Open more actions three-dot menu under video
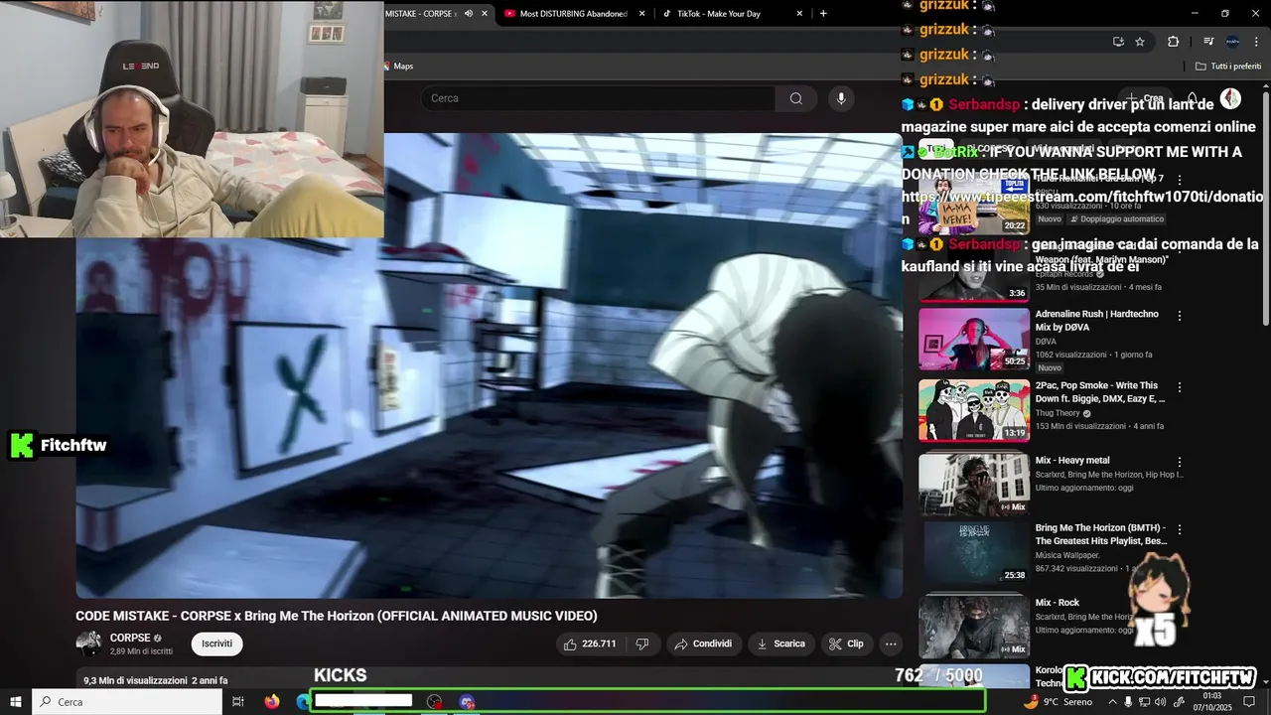The width and height of the screenshot is (1271, 715). [891, 643]
